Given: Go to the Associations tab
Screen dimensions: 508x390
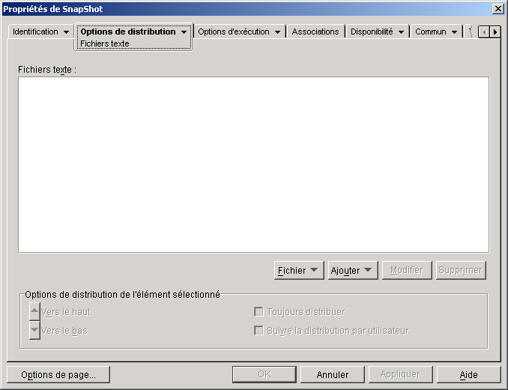Looking at the screenshot, I should click(315, 31).
